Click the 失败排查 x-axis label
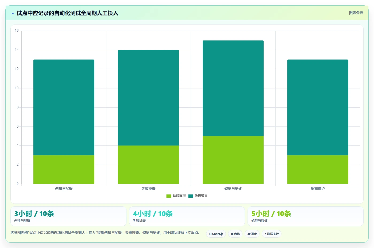 (x=148, y=189)
